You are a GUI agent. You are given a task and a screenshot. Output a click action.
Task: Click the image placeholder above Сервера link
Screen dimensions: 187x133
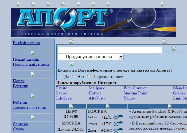33,117
